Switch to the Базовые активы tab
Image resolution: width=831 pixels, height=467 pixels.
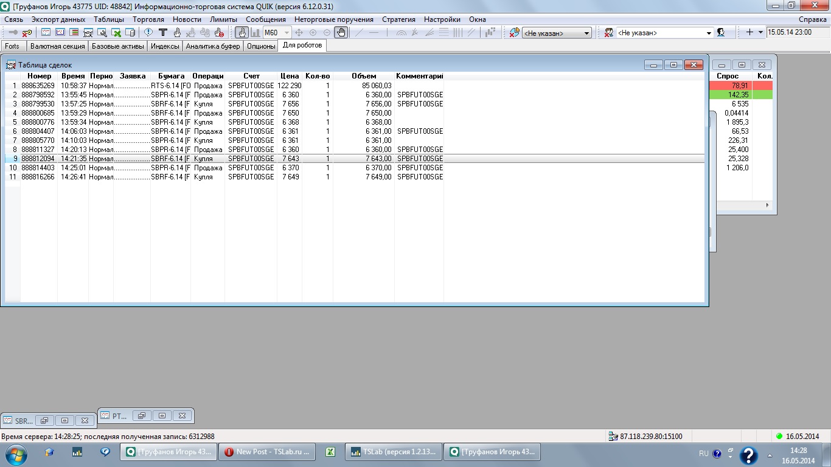[118, 46]
